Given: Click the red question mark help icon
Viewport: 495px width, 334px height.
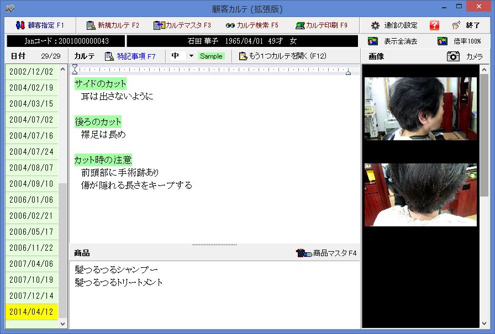Looking at the screenshot, I should point(435,25).
